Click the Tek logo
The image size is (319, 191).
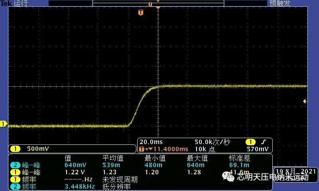pyautogui.click(x=6, y=3)
